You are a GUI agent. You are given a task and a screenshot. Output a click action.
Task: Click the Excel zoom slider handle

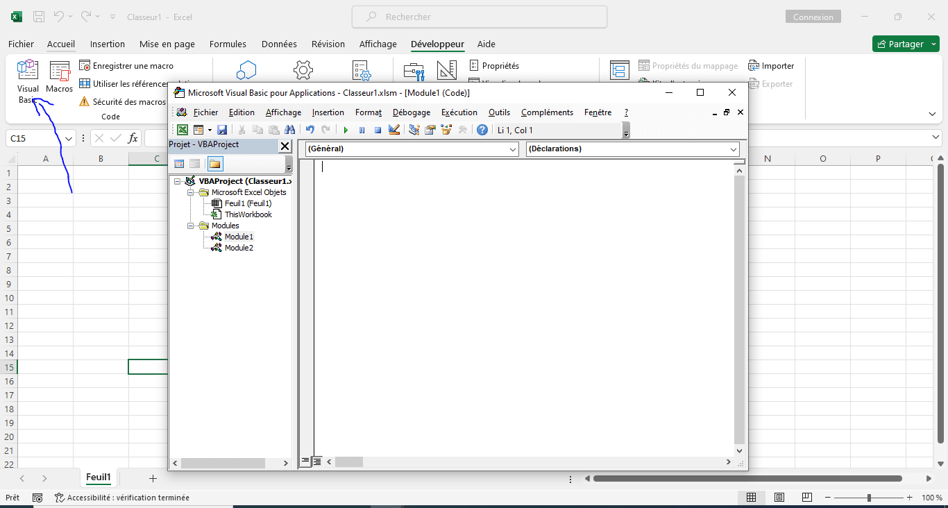pyautogui.click(x=869, y=498)
